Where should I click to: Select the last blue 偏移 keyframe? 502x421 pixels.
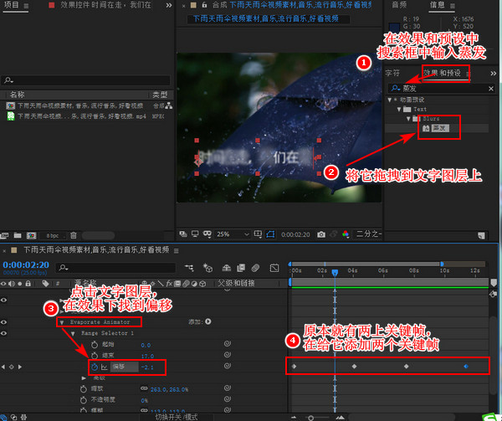pyautogui.click(x=466, y=367)
